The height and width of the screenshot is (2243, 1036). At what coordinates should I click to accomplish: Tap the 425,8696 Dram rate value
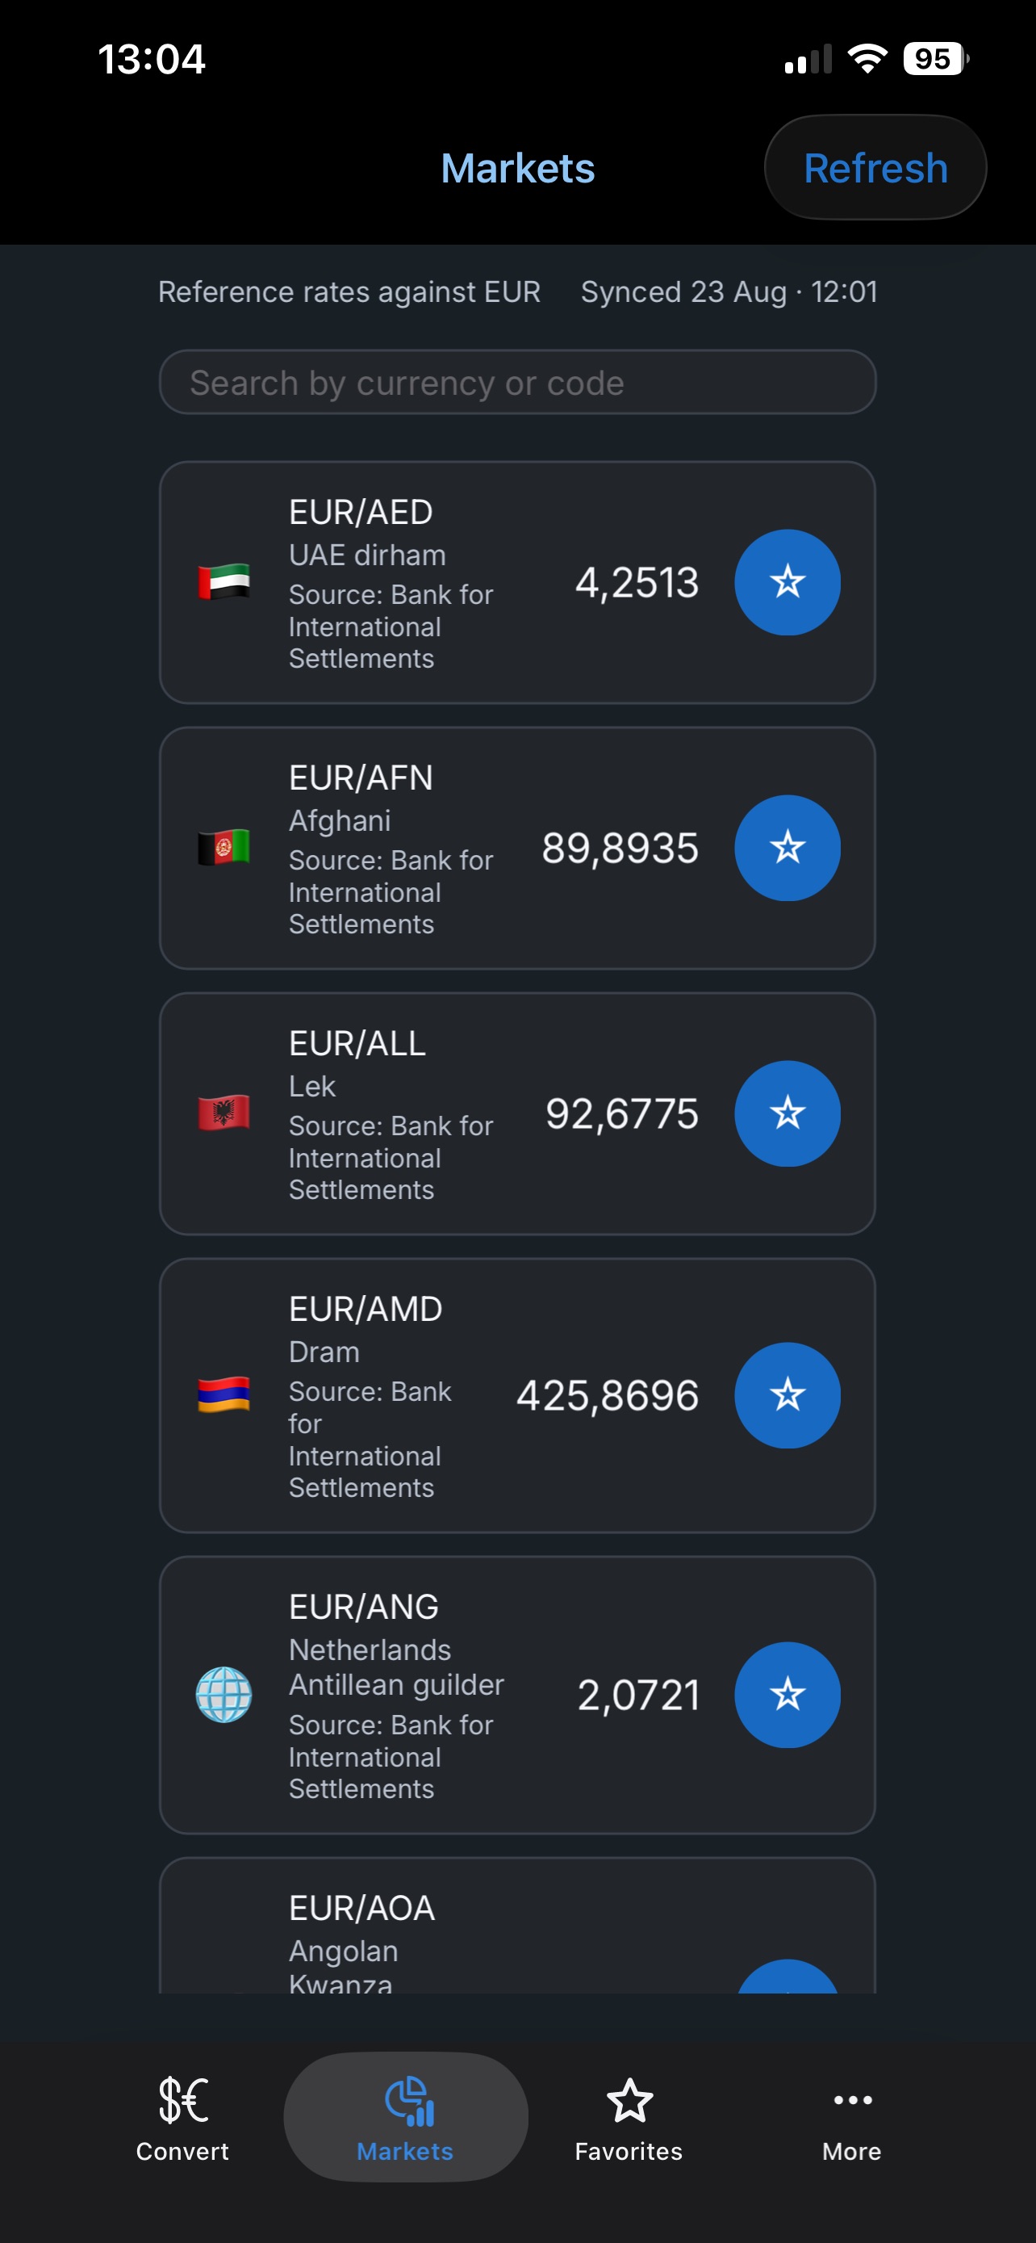tap(608, 1396)
